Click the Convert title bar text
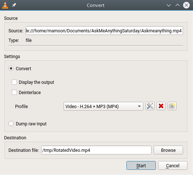Screen dimensions: 193x175 [96, 5]
